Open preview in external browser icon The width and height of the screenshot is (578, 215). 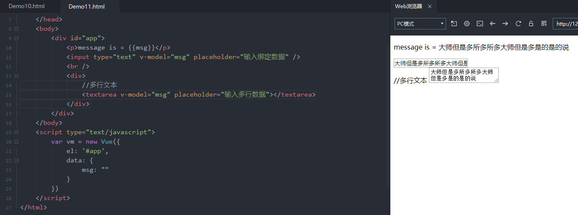pos(454,24)
